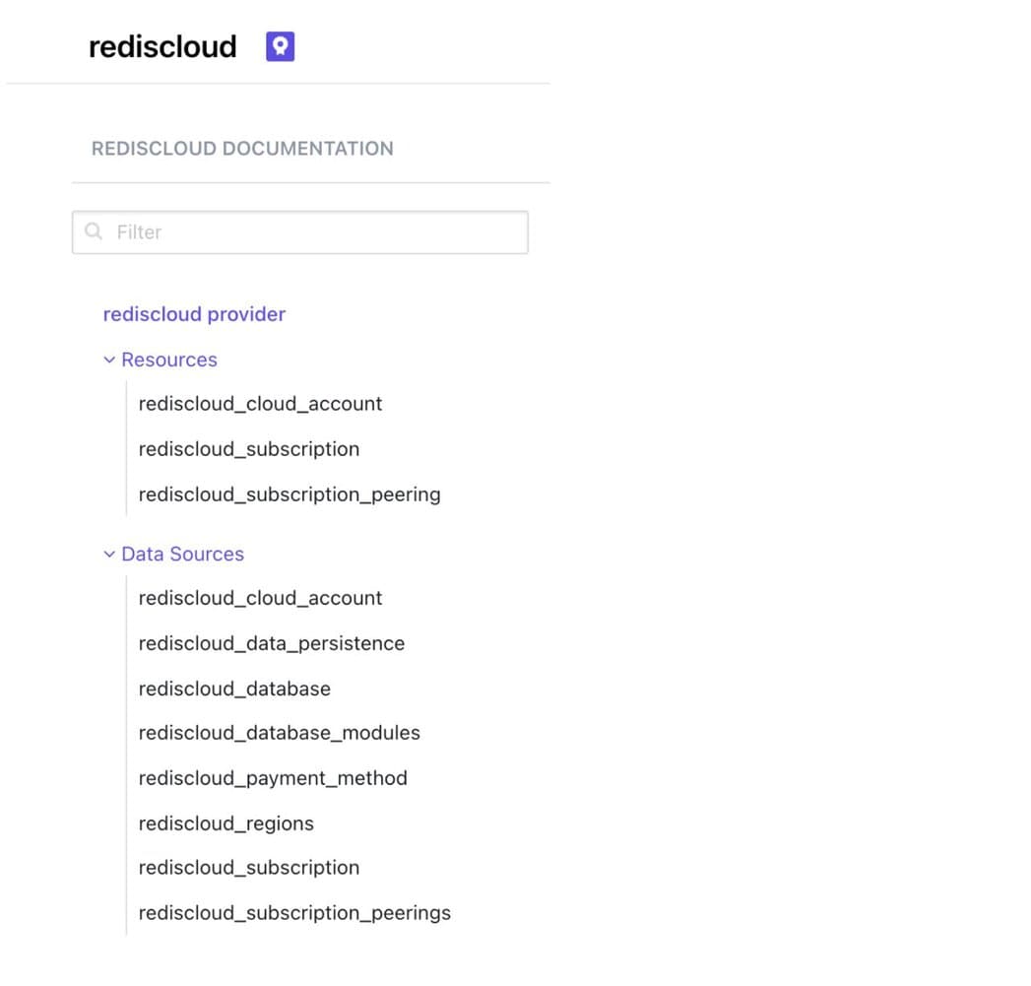Collapse the Data Sources section chevron
This screenshot has width=1031, height=986.
pyautogui.click(x=108, y=554)
